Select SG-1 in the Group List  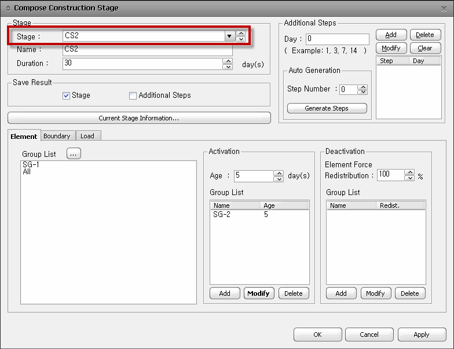click(x=31, y=165)
